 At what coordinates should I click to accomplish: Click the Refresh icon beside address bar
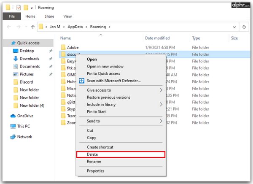(x=244, y=27)
